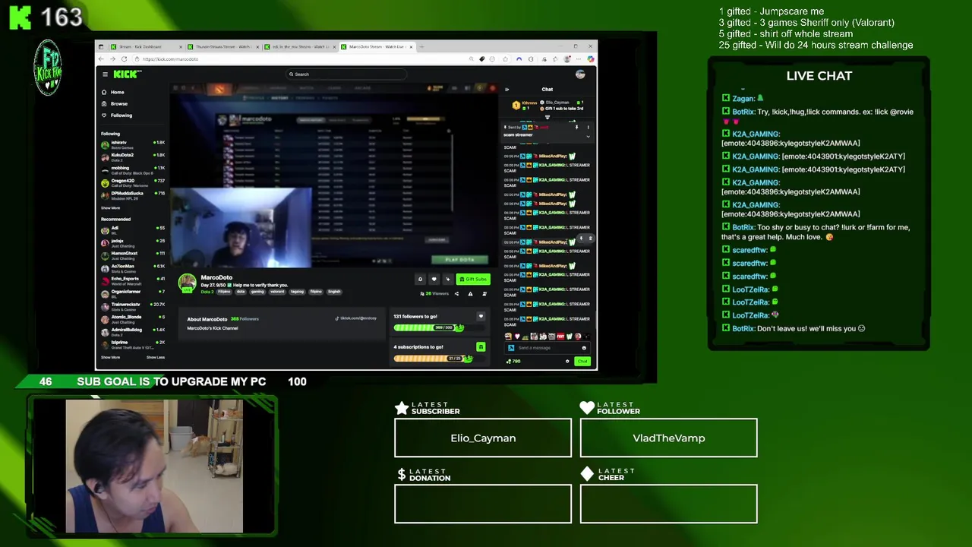The height and width of the screenshot is (547, 972).
Task: Expand Recommended list with Show More
Action: (x=110, y=357)
